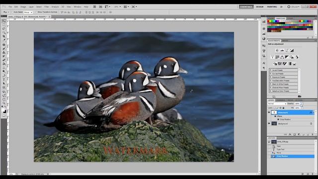
Task: Switch to the Painting workspace
Action: click(272, 6)
